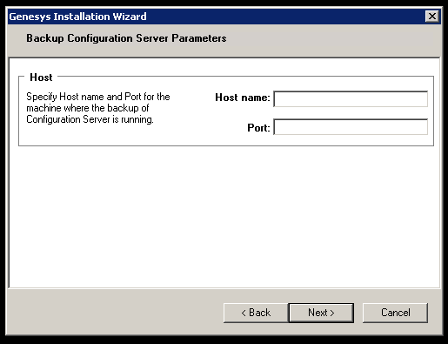Click the blank white area below Host group
This screenshot has width=448, height=344.
[x=224, y=216]
